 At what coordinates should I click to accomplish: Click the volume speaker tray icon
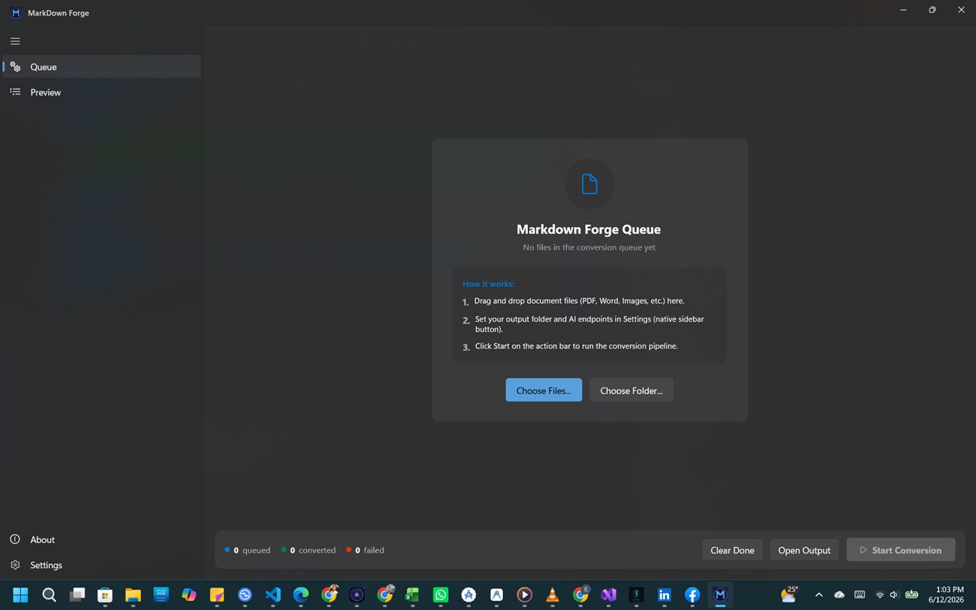coord(894,594)
